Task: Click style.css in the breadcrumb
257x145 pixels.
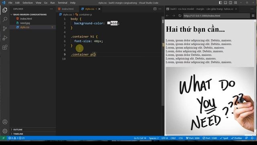Action: pos(67,14)
